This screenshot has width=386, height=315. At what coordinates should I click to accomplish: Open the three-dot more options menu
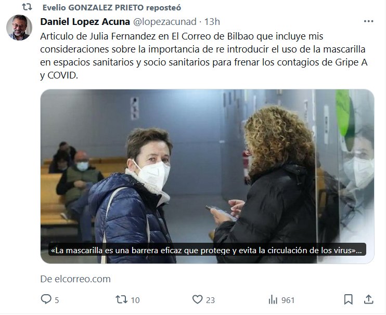(368, 21)
